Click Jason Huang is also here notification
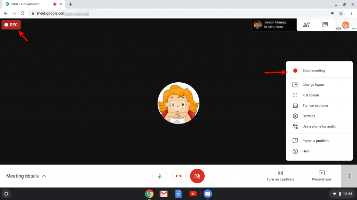This screenshot has height=200, width=357. click(274, 25)
